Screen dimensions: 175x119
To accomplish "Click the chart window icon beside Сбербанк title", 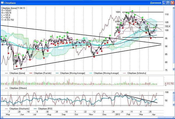I will pos(2,3).
